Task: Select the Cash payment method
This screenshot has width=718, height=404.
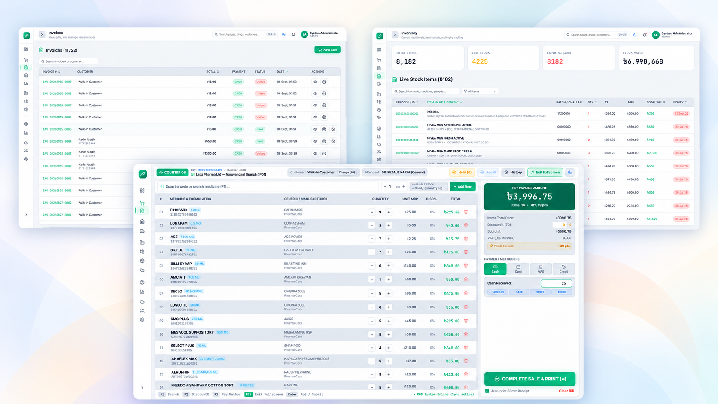Action: (x=495, y=269)
